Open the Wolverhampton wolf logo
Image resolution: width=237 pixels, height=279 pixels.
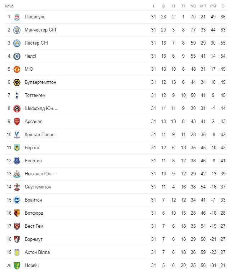[x=17, y=82]
